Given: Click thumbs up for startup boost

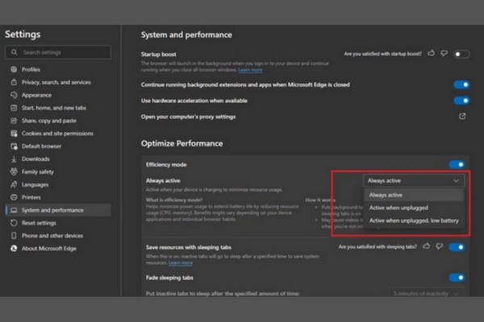Looking at the screenshot, I should 432,53.
